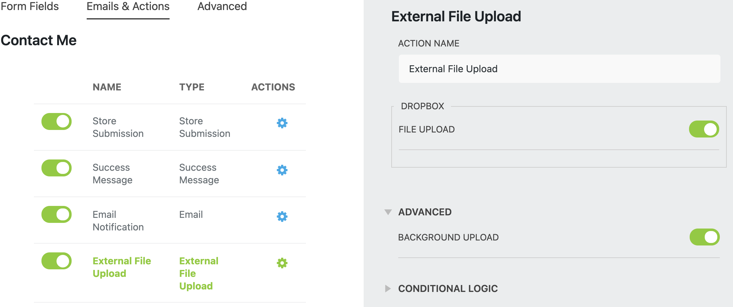Edit the Action Name input field
The height and width of the screenshot is (307, 733).
click(x=560, y=68)
